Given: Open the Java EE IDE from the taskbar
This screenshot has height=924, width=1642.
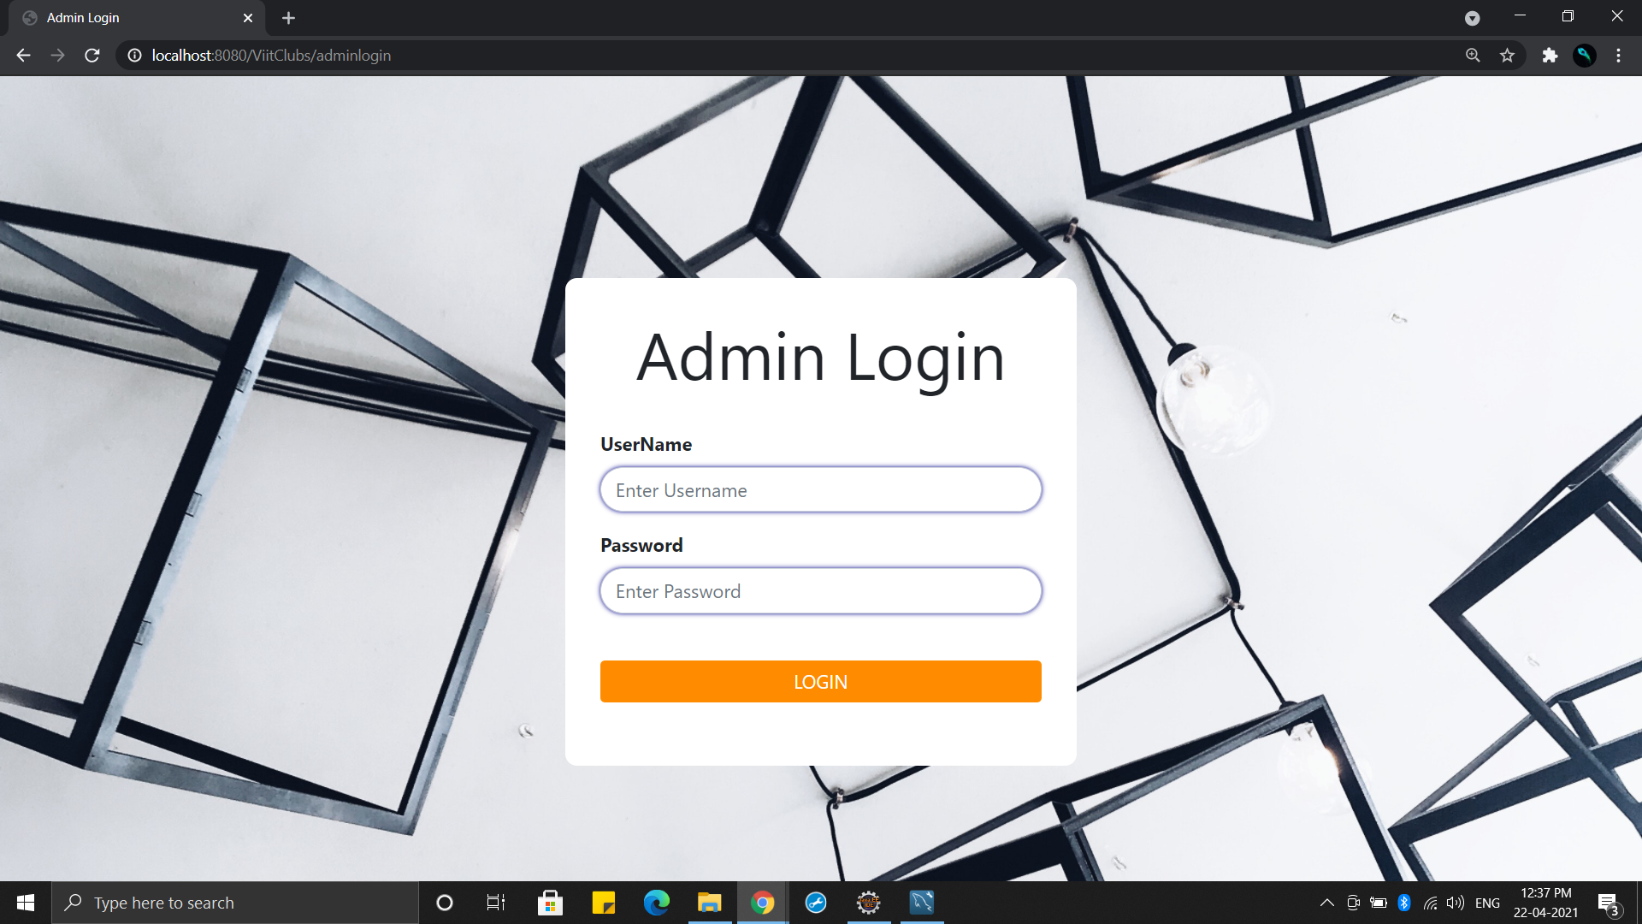Looking at the screenshot, I should click(868, 902).
